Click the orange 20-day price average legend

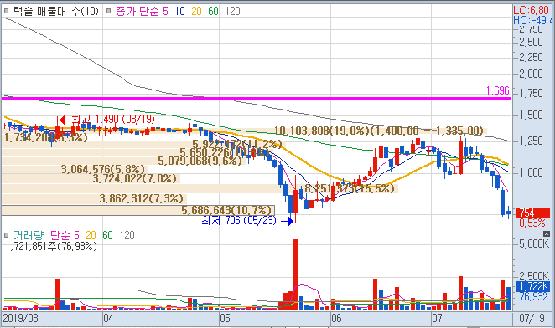(x=196, y=12)
